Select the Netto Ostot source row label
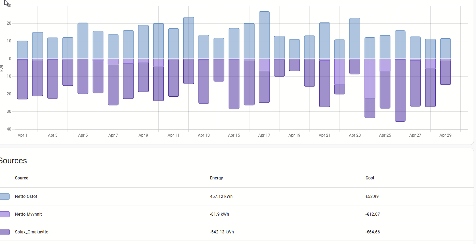476x244 pixels. point(26,196)
